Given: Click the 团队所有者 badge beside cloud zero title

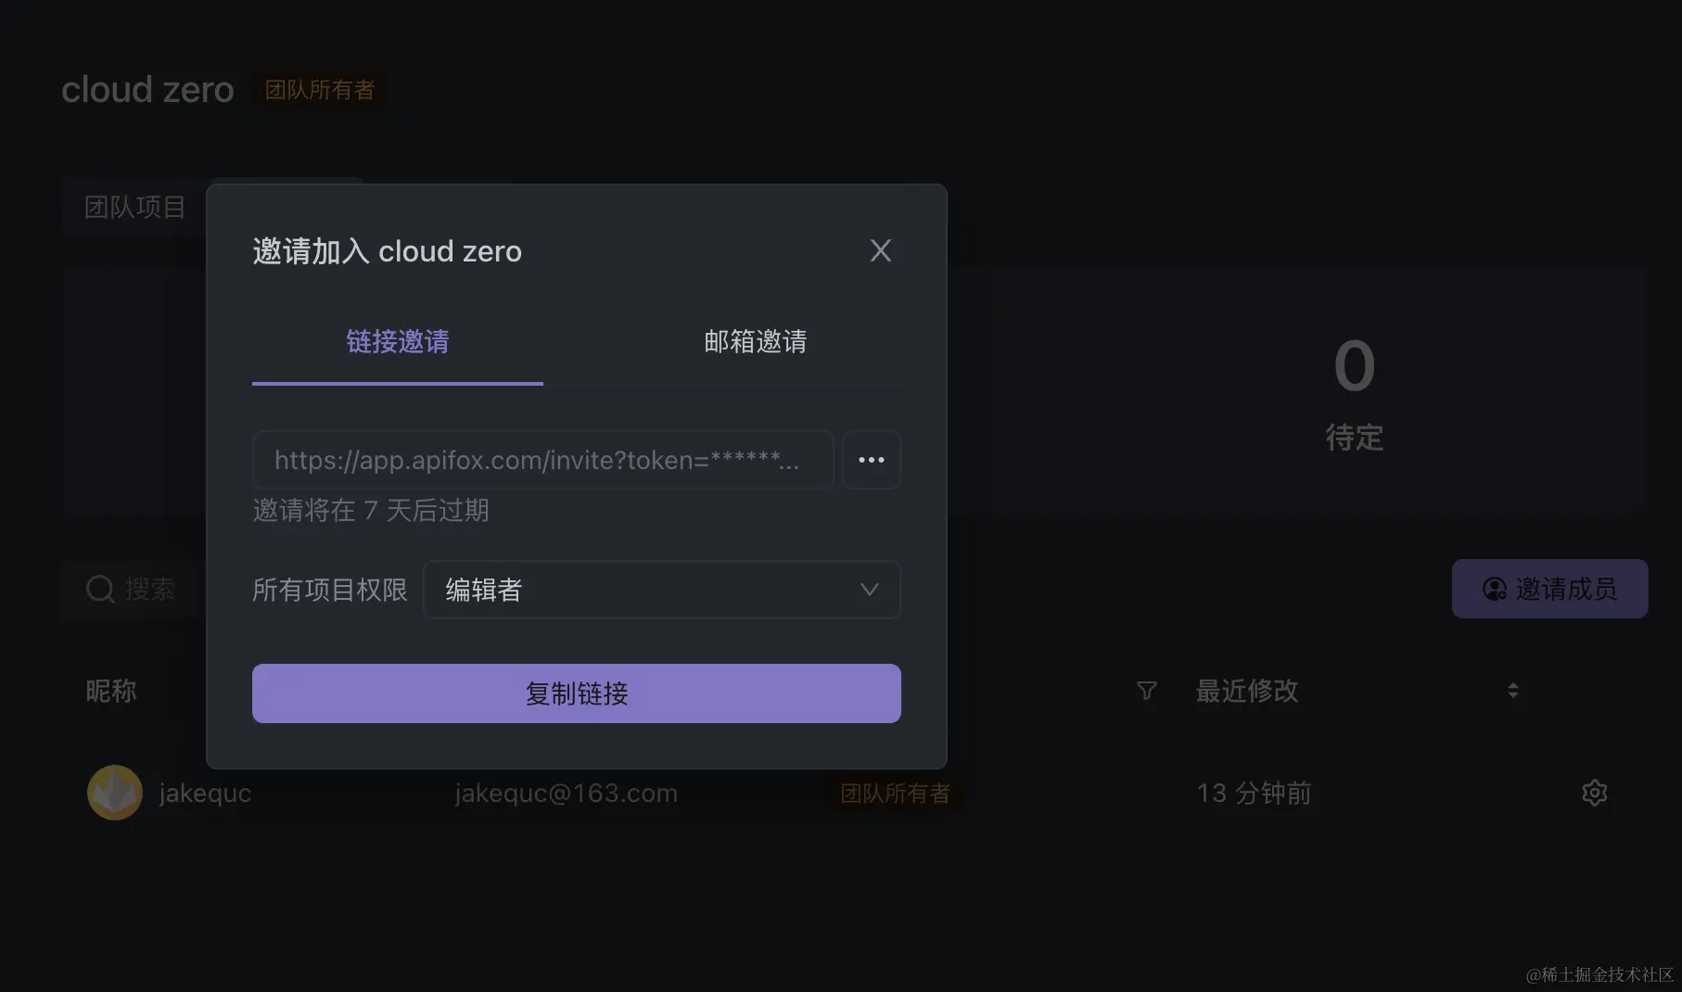Looking at the screenshot, I should [320, 90].
